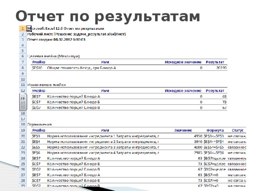This screenshot has height=191, width=255.
Task: Select the constraint value 3940
Action: click(198, 142)
